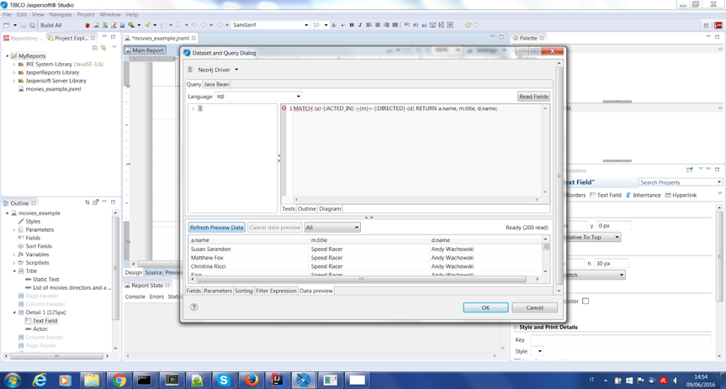Confirm the dialog with OK
Viewport: 726px width, 389px height.
[485, 308]
